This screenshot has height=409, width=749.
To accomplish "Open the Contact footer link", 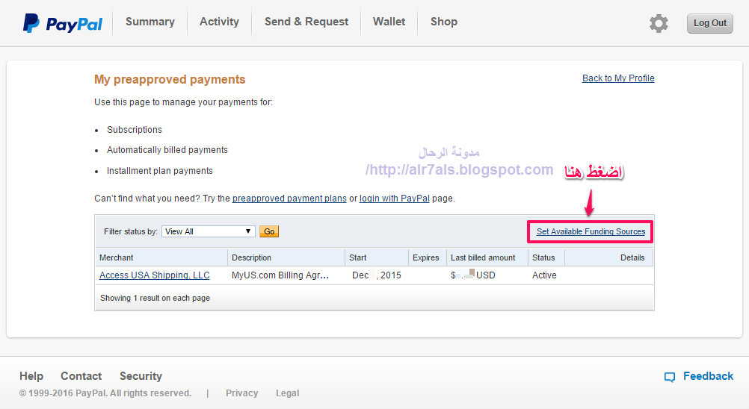I will tap(81, 376).
